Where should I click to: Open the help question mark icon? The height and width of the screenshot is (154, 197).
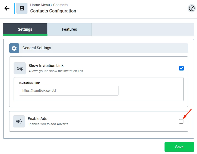[191, 8]
